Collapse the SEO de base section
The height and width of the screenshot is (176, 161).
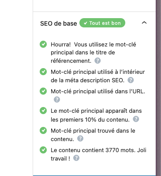click(x=144, y=23)
